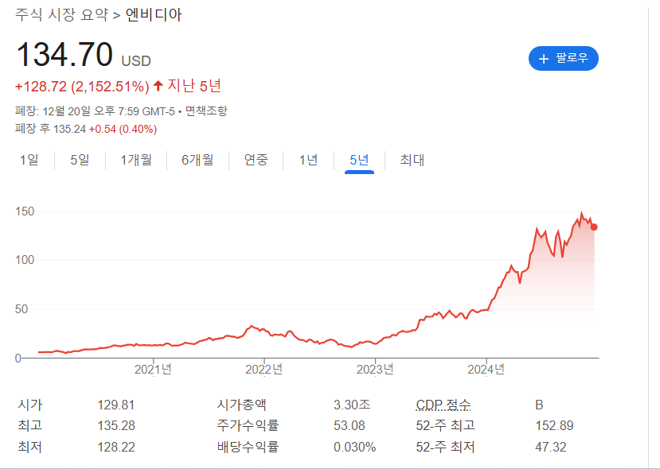The height and width of the screenshot is (469, 660).
Task: Click the 2022년 x-axis label
Action: click(x=264, y=370)
